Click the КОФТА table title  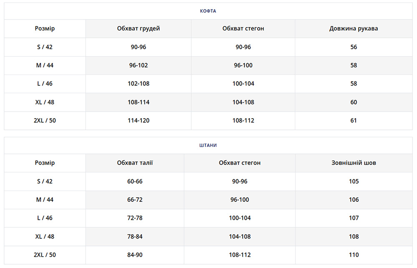[208, 11]
